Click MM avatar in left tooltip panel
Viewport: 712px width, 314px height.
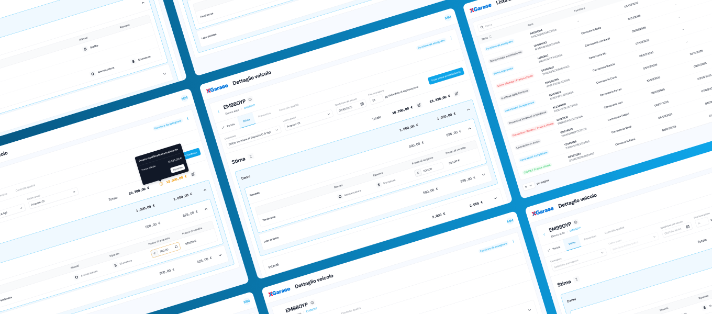[x=184, y=98]
